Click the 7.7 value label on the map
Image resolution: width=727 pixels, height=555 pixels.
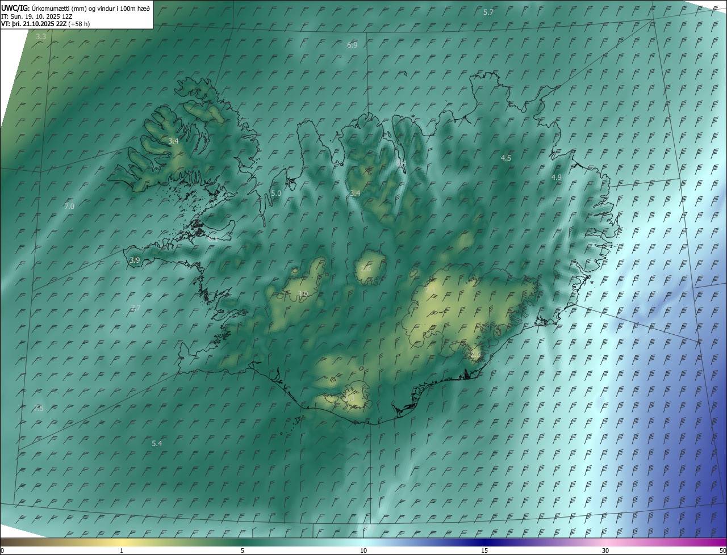click(135, 308)
